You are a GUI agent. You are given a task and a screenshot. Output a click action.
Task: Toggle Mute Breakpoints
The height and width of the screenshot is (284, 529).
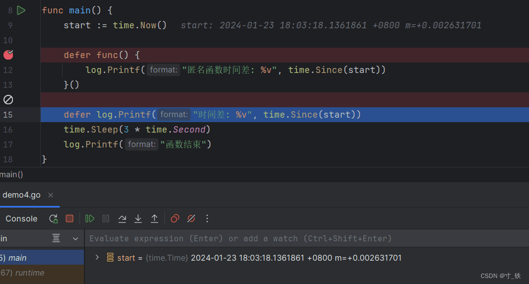pos(191,218)
